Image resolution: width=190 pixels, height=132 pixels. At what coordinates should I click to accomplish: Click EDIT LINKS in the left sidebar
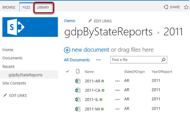click(x=18, y=95)
